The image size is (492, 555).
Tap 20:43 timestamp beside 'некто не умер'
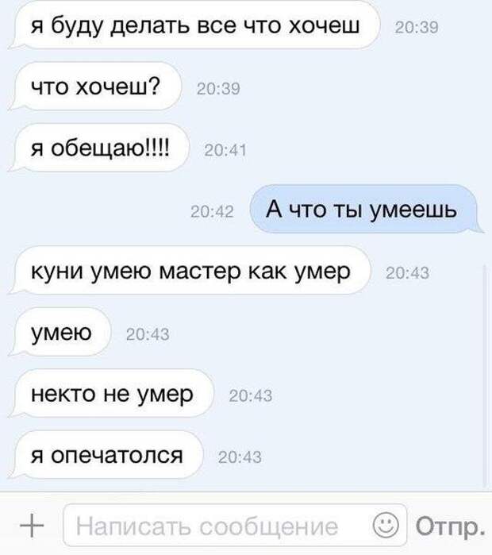[x=251, y=395]
